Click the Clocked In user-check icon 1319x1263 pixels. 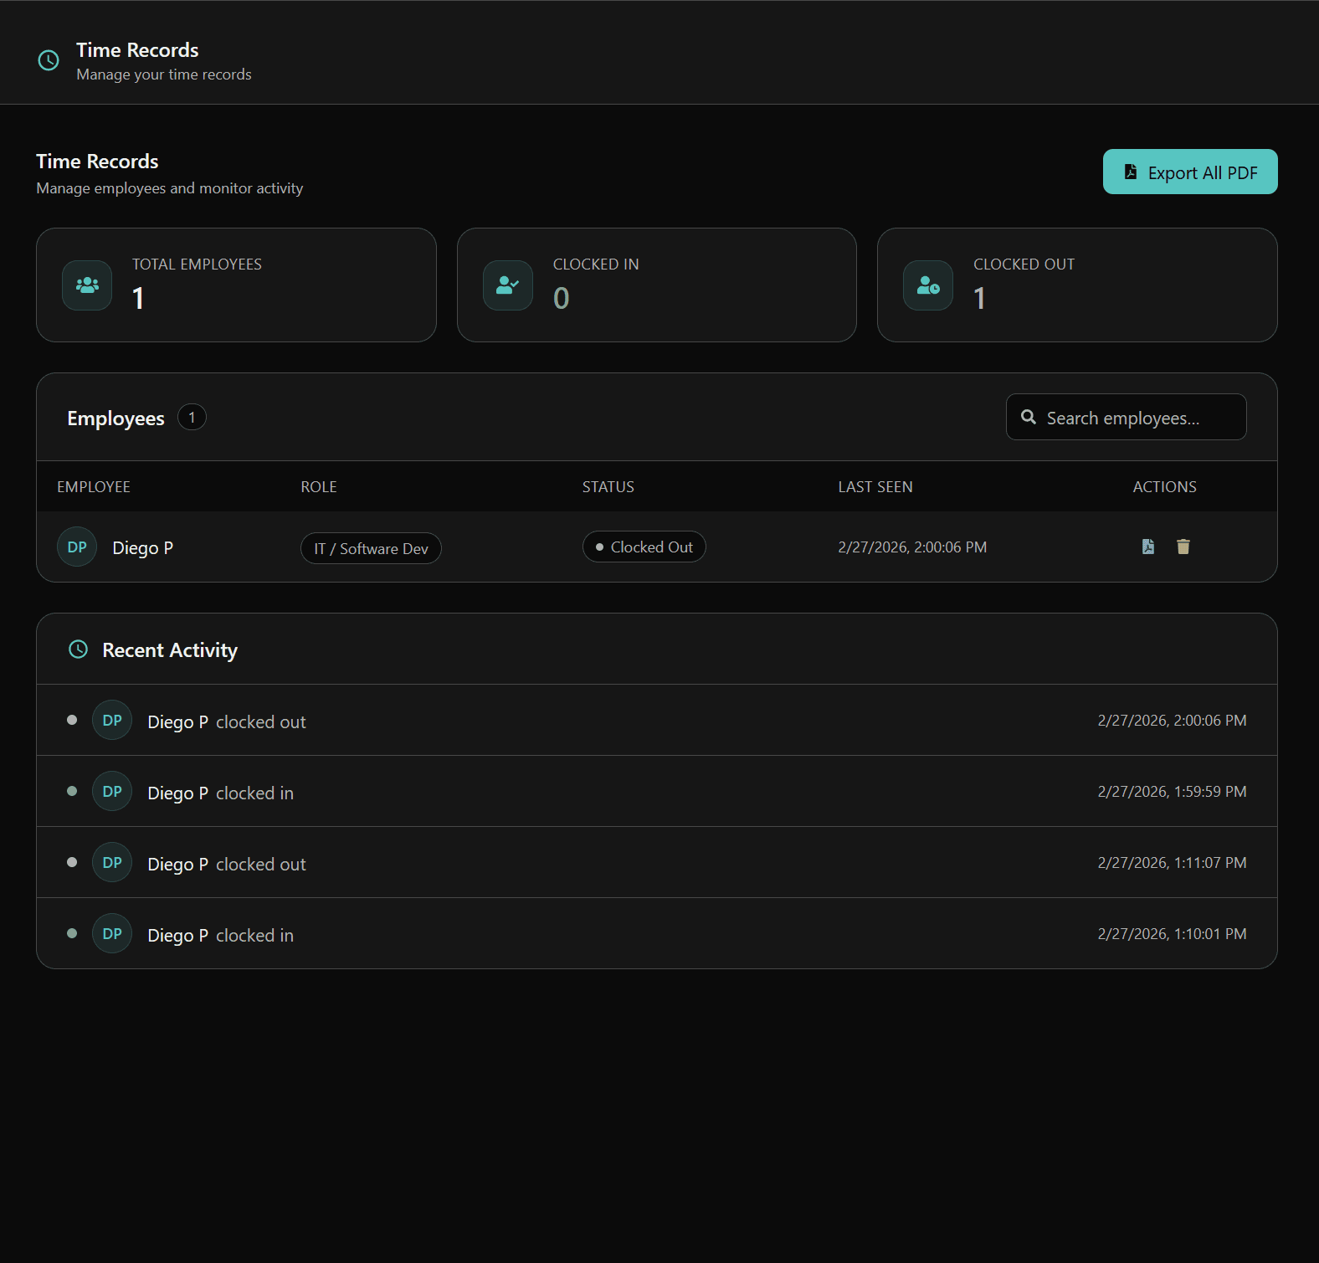(x=507, y=285)
